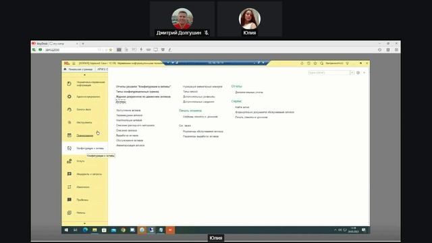432x243 pixels.
Task: Expand hidden tray icons chevron in taskbar
Action: click(x=335, y=230)
